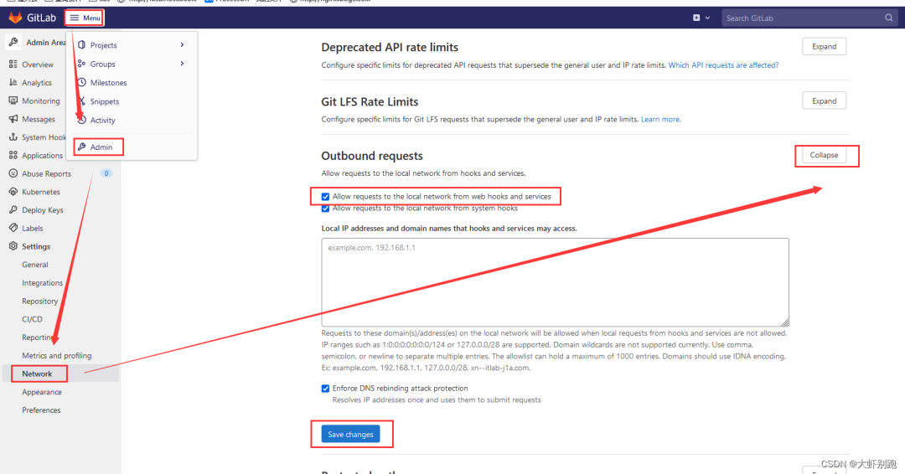Expand the Groups submenu arrow

pos(183,64)
